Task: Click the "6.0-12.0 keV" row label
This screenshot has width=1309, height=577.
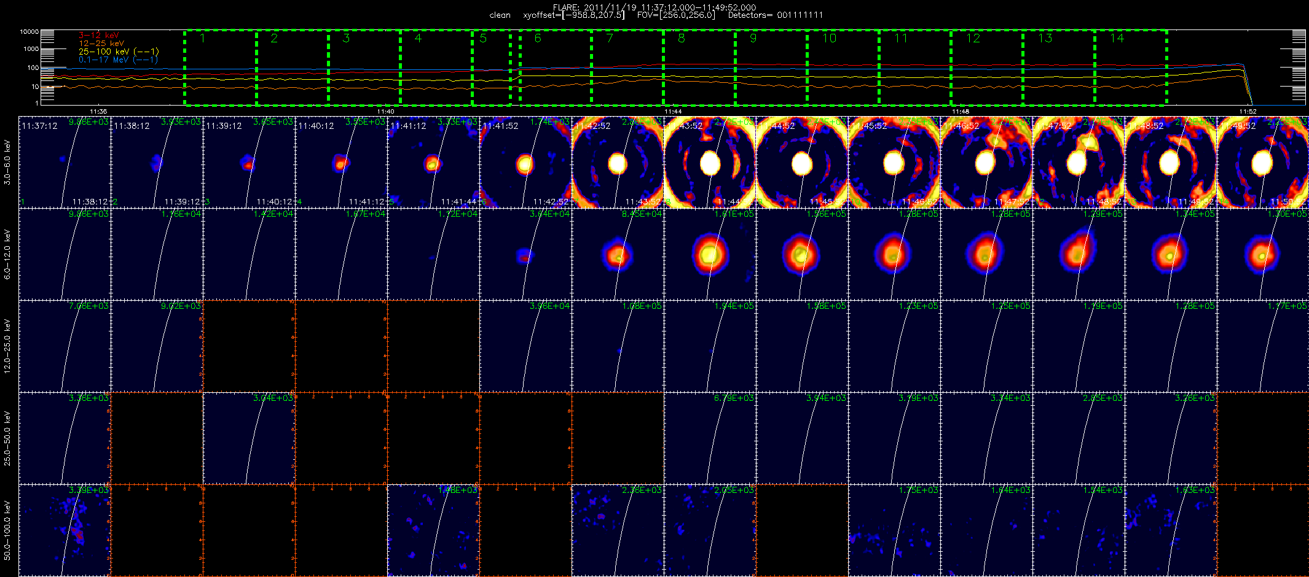Action: [7, 255]
